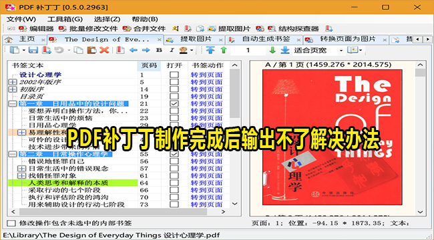Click 转到页面 link for 找错怪罪对象 row
Image resolution: width=434 pixels, height=240 pixels.
tap(206, 175)
